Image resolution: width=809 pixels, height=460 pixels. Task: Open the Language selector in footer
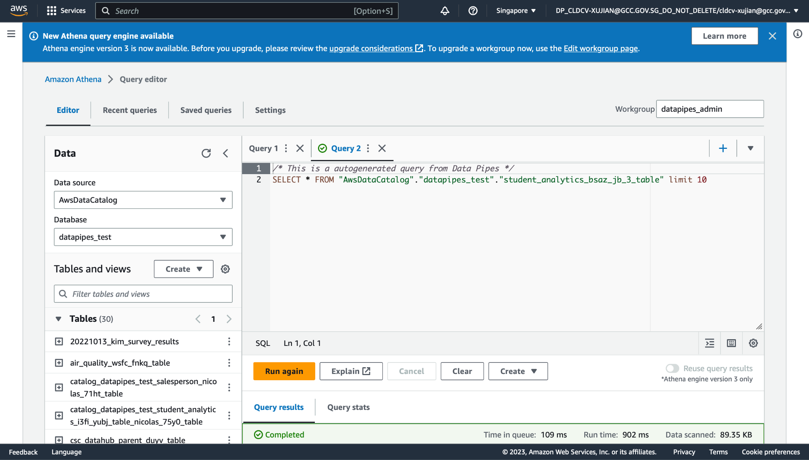[x=66, y=452]
